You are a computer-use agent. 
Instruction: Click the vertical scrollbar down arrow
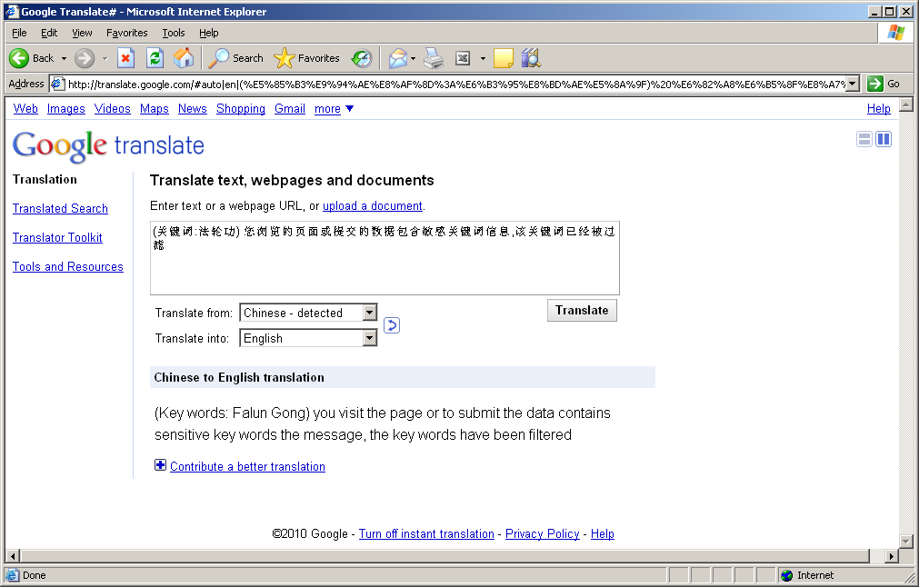[906, 542]
